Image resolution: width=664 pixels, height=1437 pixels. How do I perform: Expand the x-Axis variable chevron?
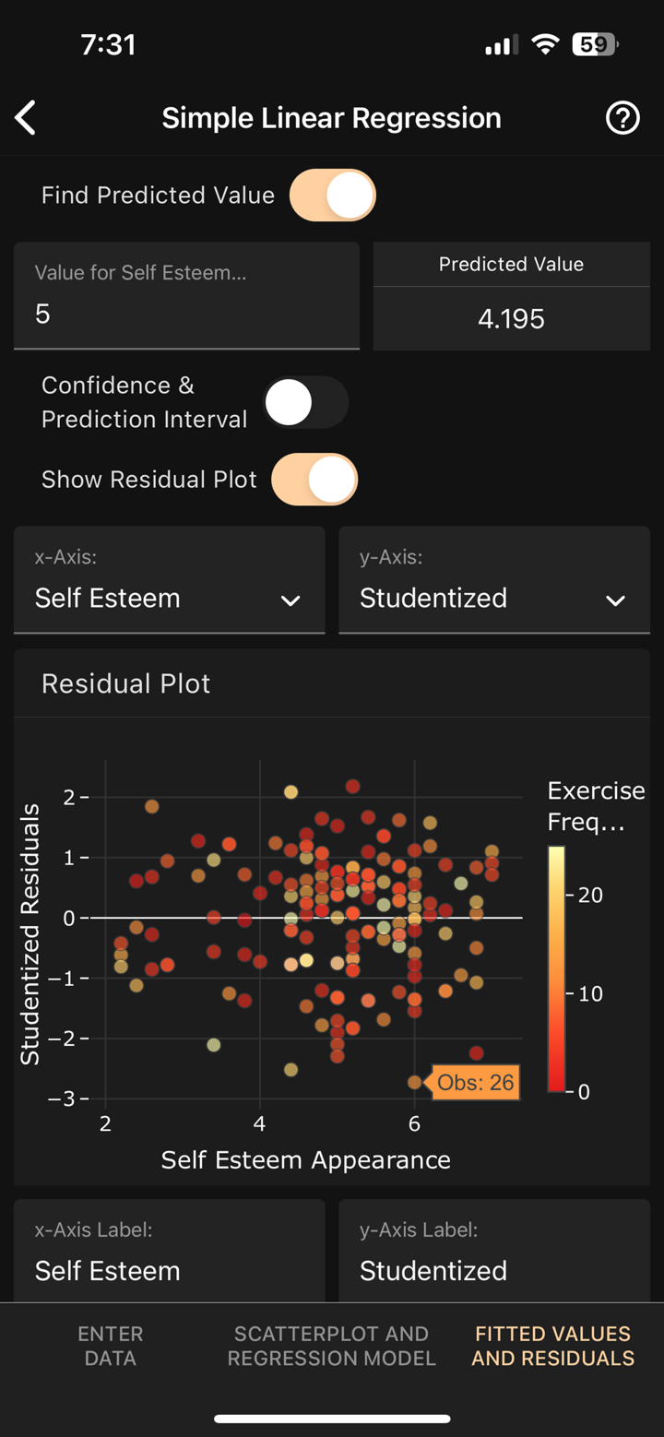tap(290, 600)
